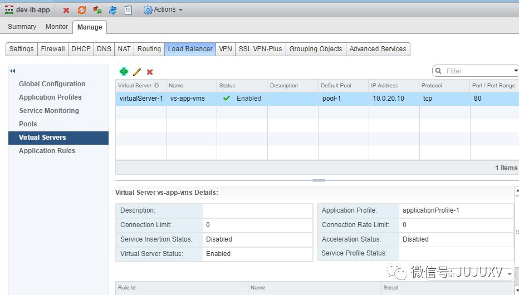519x295 pixels.
Task: Open the Grouping Objects sub-tab
Action: pos(316,49)
